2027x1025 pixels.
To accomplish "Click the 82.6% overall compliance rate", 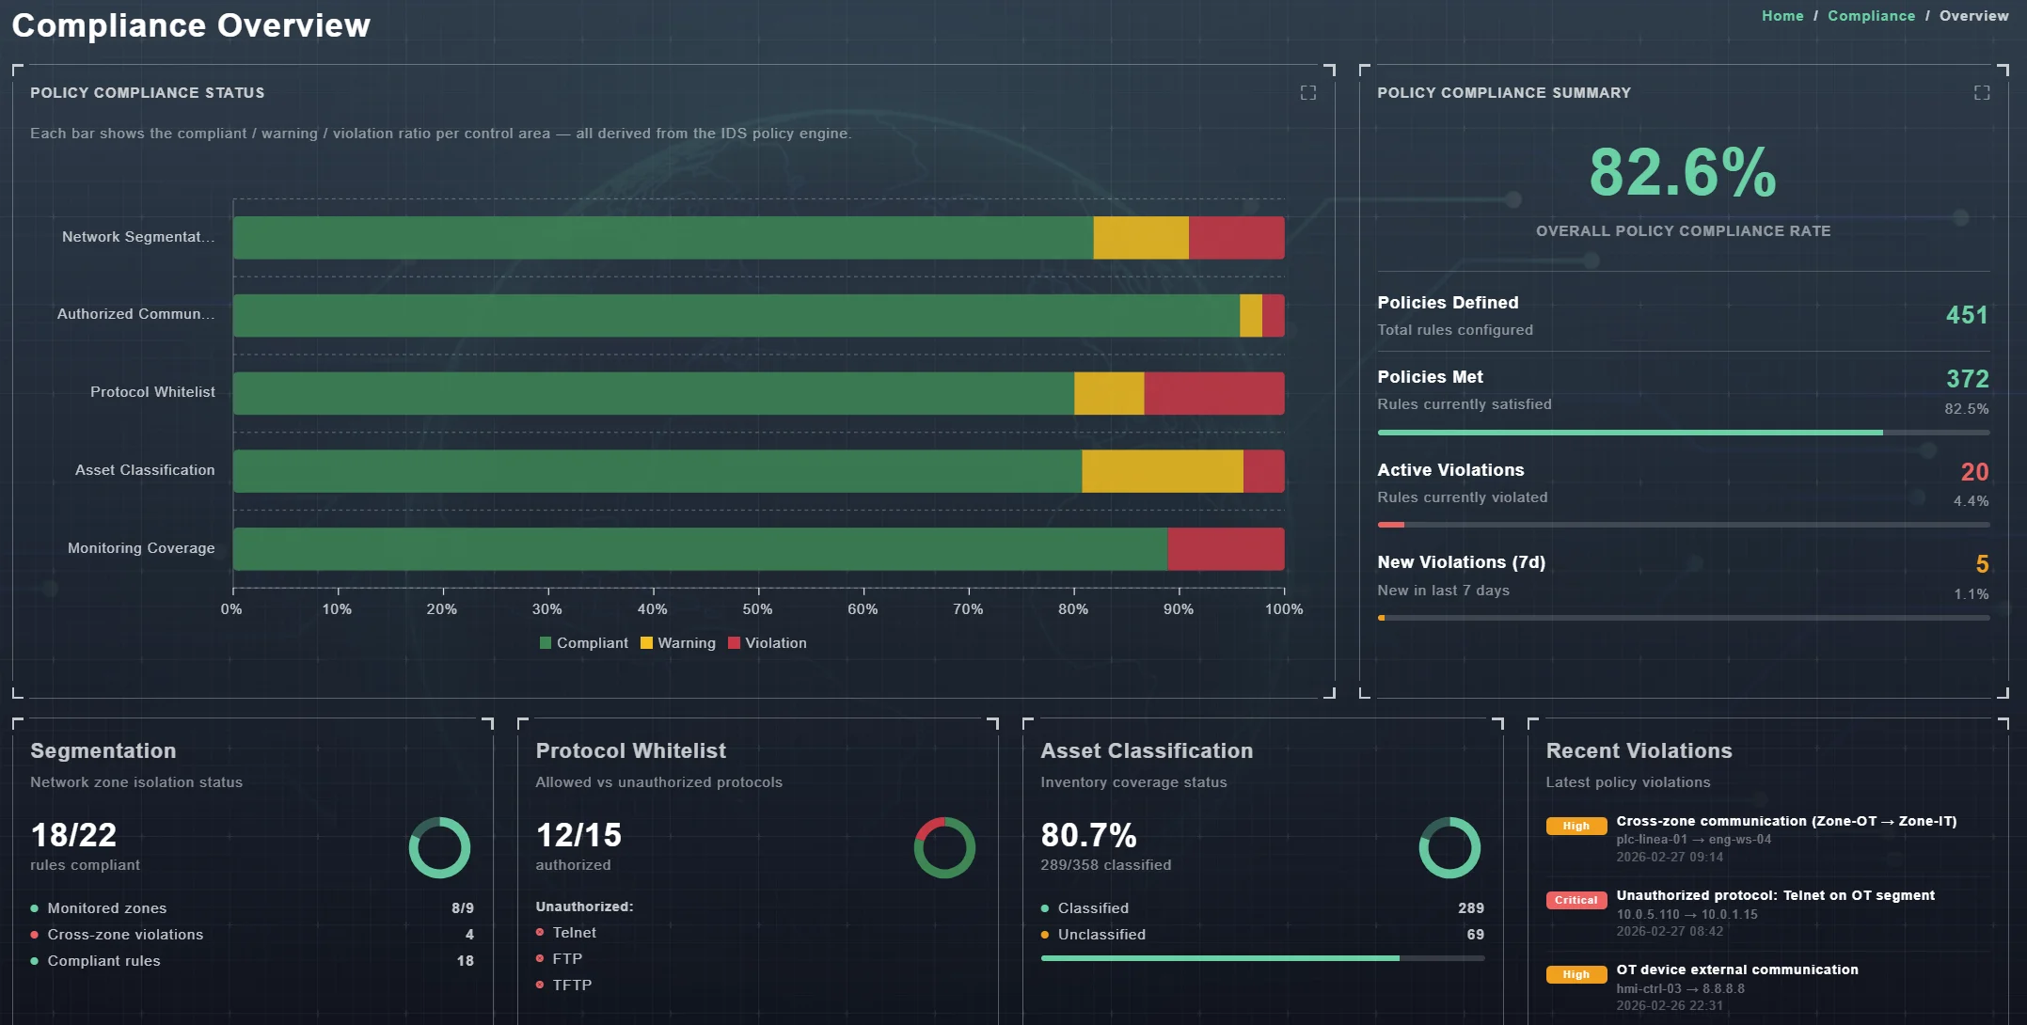I will click(x=1683, y=173).
